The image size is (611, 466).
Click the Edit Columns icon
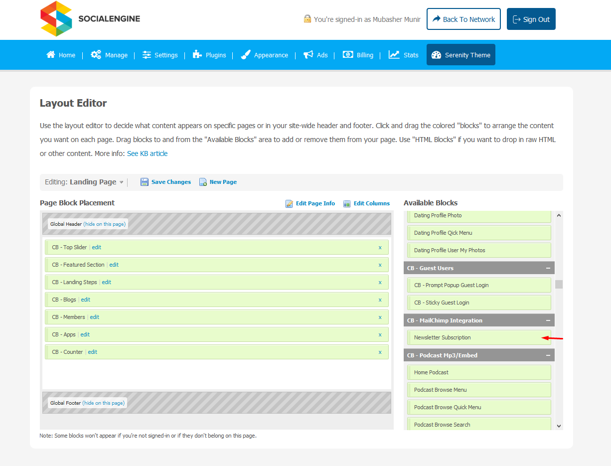pyautogui.click(x=347, y=203)
